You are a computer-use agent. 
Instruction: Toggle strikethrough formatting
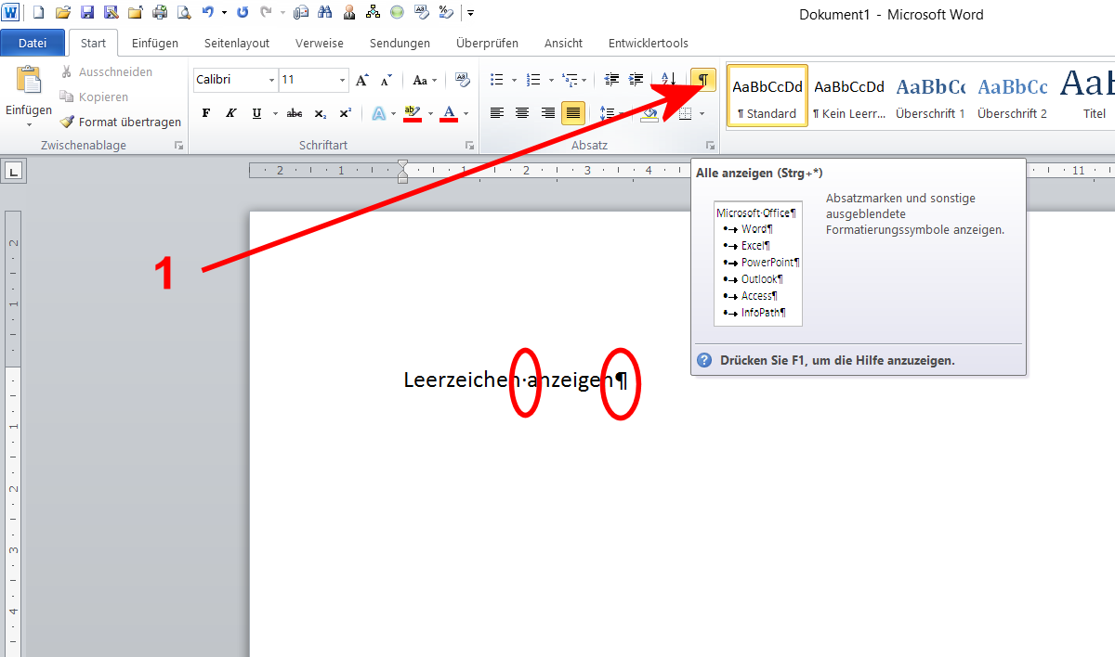[295, 113]
